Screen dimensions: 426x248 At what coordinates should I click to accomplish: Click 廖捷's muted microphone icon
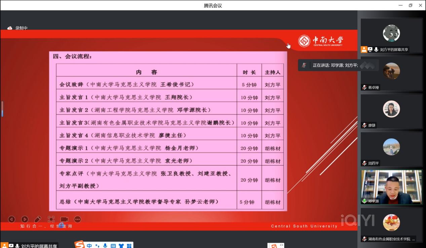(x=364, y=125)
